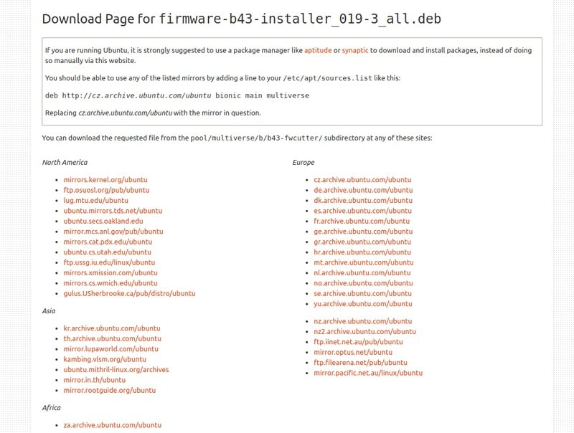Viewport: 574px width, 433px height.
Task: Open the th.archive.ubuntu.com/ubuntu mirror
Action: click(113, 338)
